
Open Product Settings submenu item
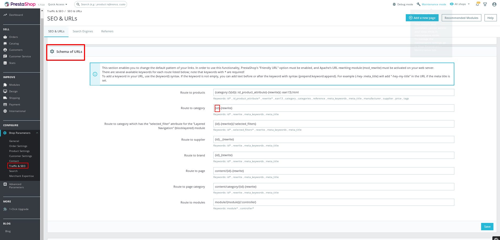tap(19, 151)
